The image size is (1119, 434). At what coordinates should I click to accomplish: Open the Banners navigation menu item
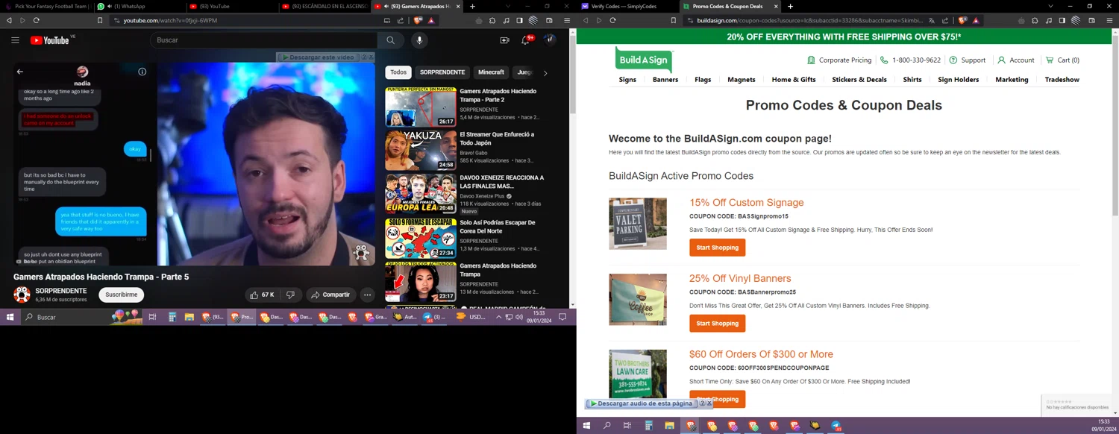pos(665,80)
